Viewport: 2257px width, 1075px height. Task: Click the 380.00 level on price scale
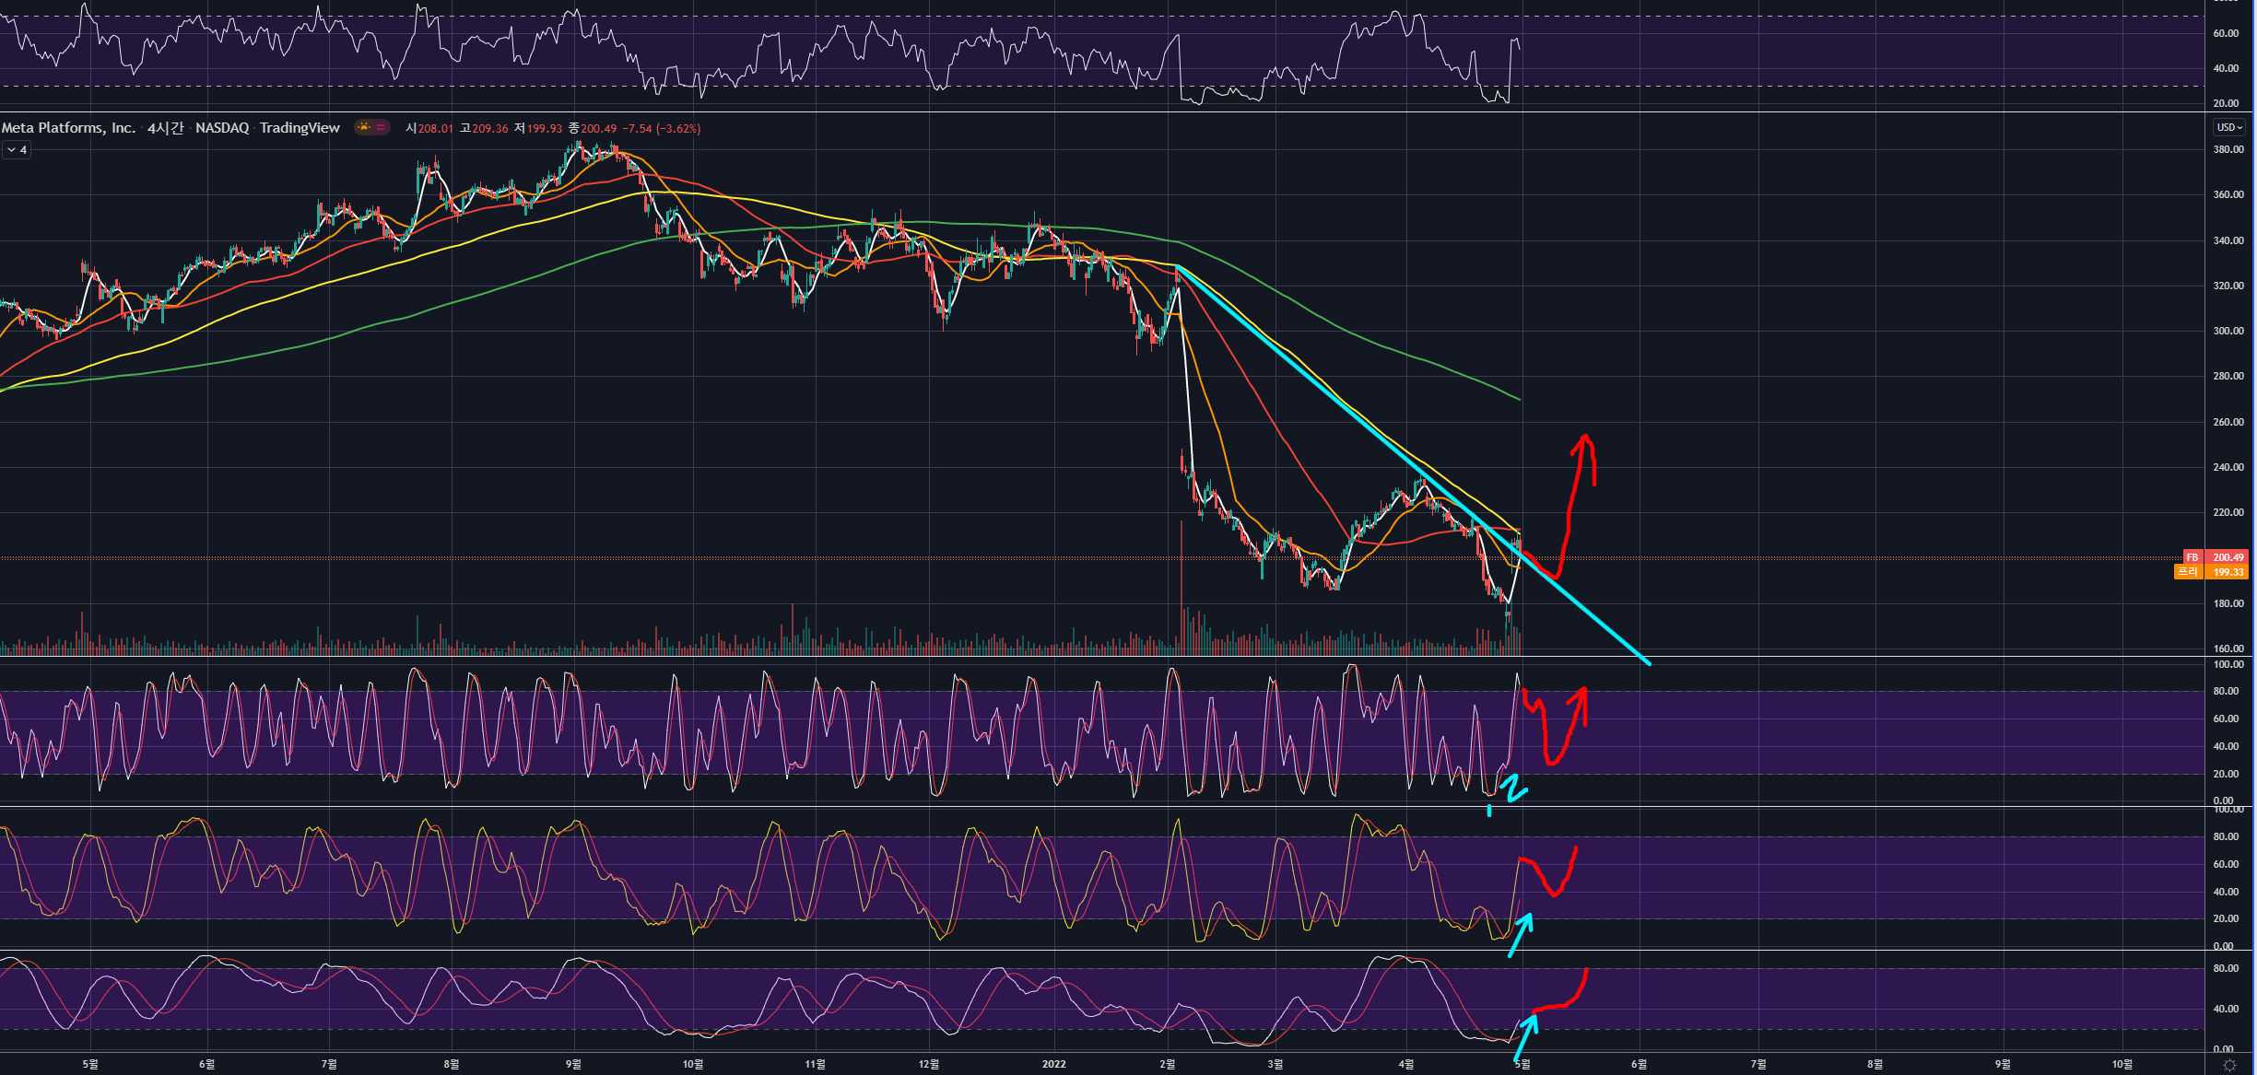tap(2228, 149)
